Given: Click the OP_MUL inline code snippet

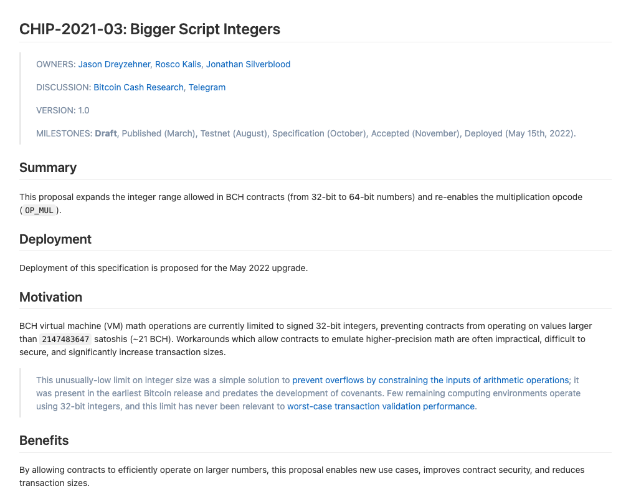Looking at the screenshot, I should click(39, 211).
